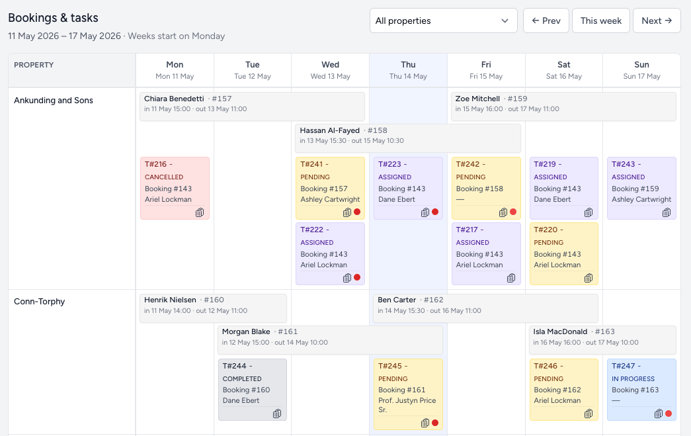Open cancelled task T#216 title
The height and width of the screenshot is (436, 691).
[159, 164]
